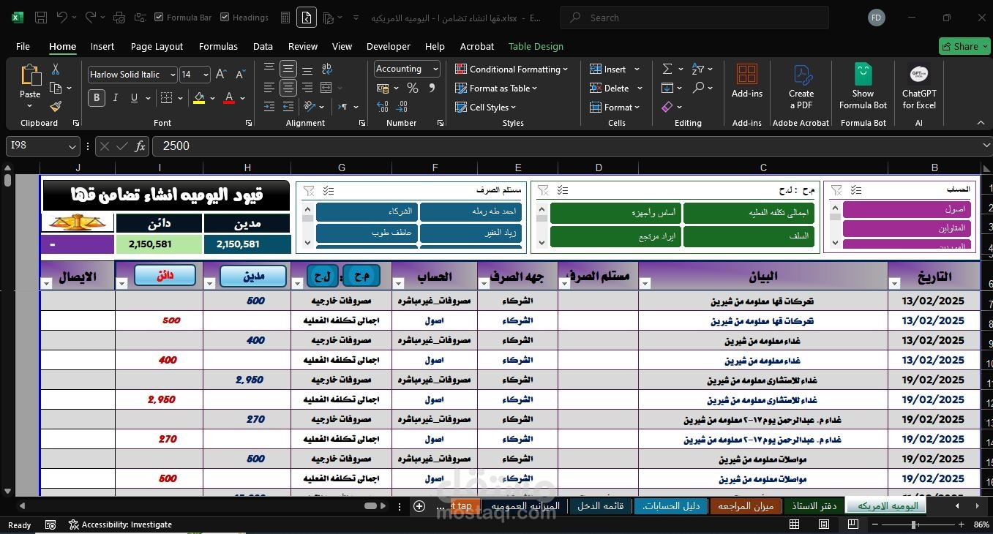Viewport: 993px width, 534px height.
Task: Open the Accounting number format dropdown
Action: pos(435,69)
